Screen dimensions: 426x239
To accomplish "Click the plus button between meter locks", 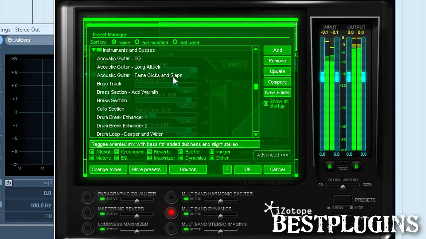I will point(340,163).
